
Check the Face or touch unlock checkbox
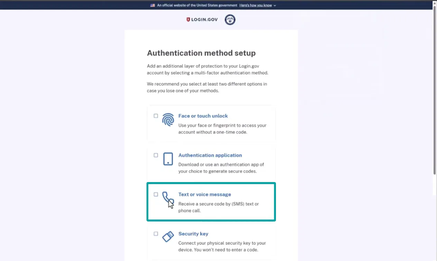(156, 116)
